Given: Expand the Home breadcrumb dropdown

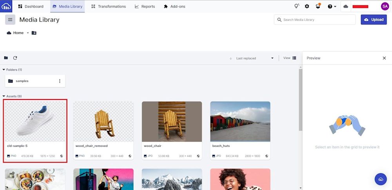Looking at the screenshot, I should (x=28, y=33).
